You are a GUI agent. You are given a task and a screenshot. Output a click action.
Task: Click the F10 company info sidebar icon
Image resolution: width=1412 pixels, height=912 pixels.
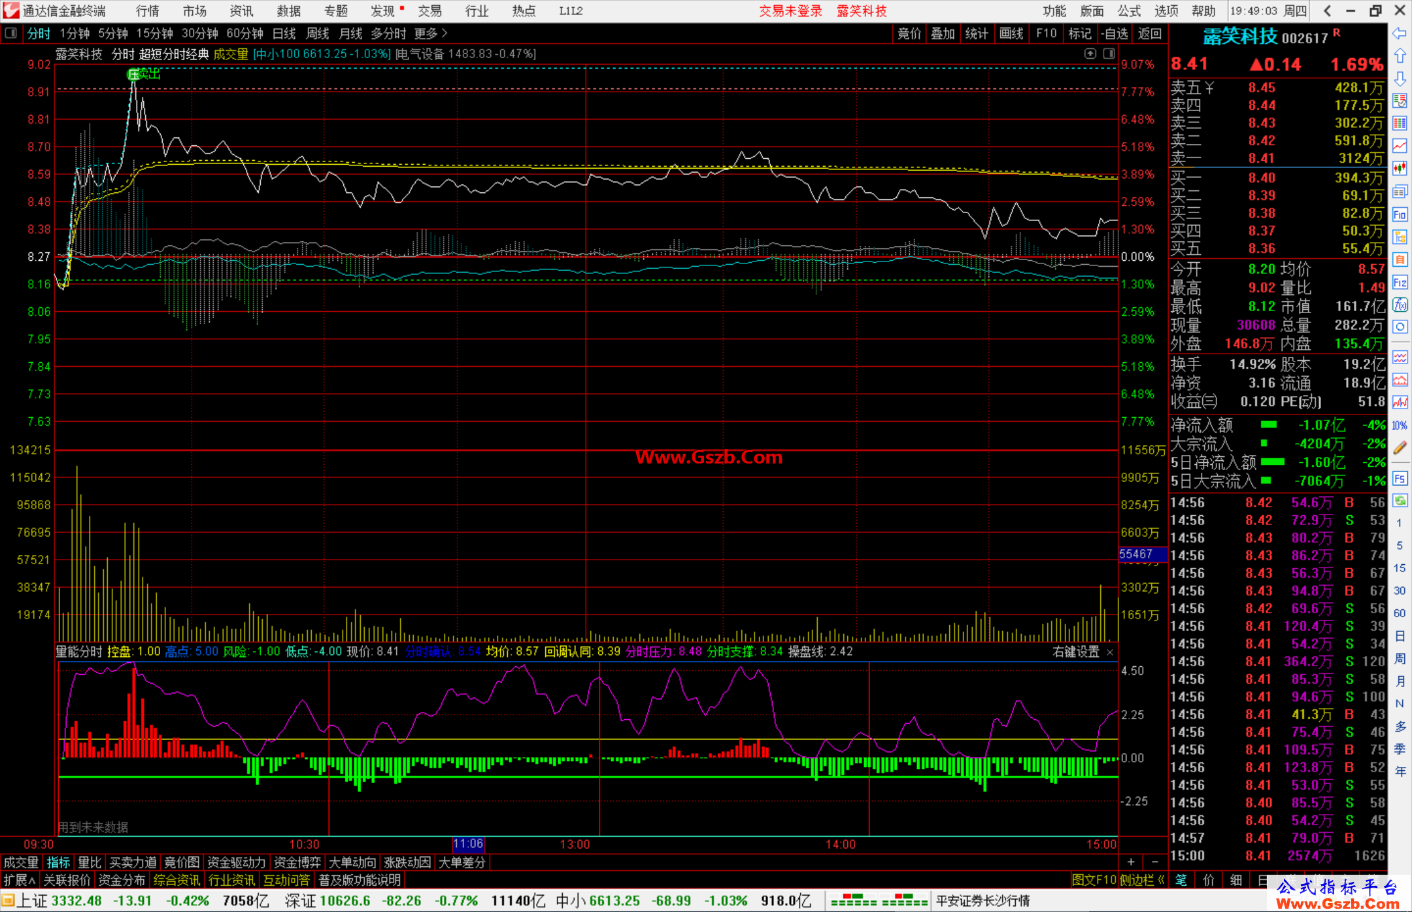tap(1400, 214)
